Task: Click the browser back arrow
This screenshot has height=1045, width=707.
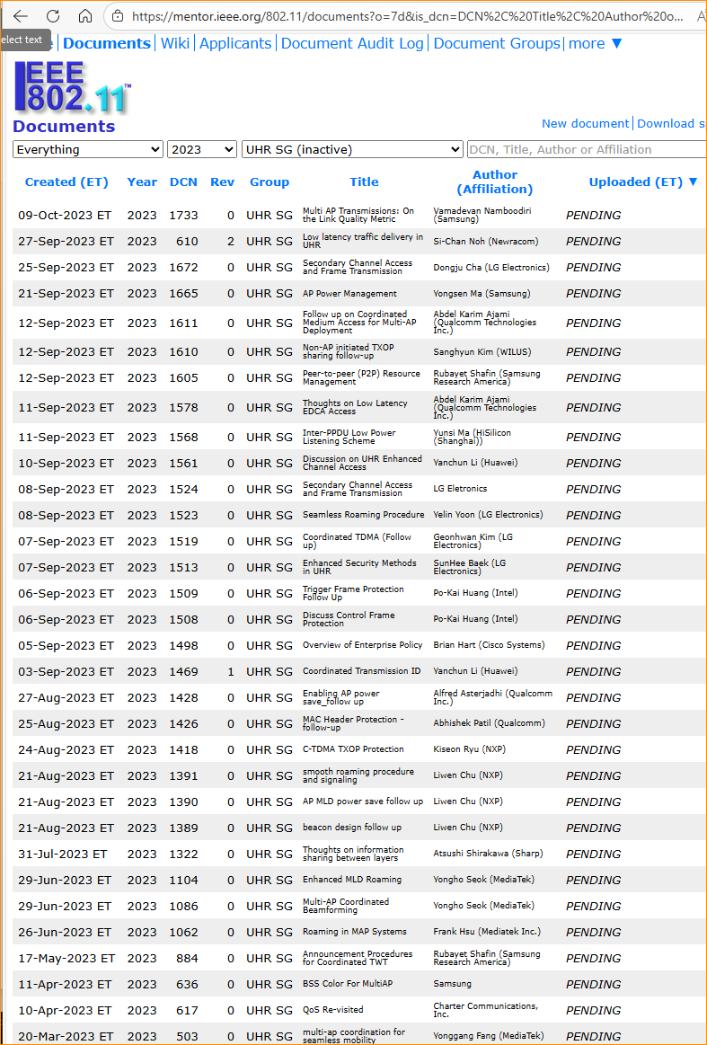Action: [x=21, y=16]
